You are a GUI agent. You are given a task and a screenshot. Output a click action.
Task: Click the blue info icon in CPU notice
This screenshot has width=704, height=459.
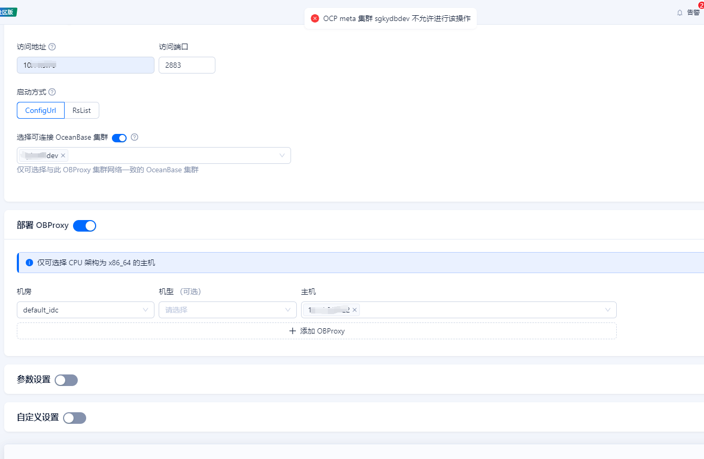click(x=29, y=262)
